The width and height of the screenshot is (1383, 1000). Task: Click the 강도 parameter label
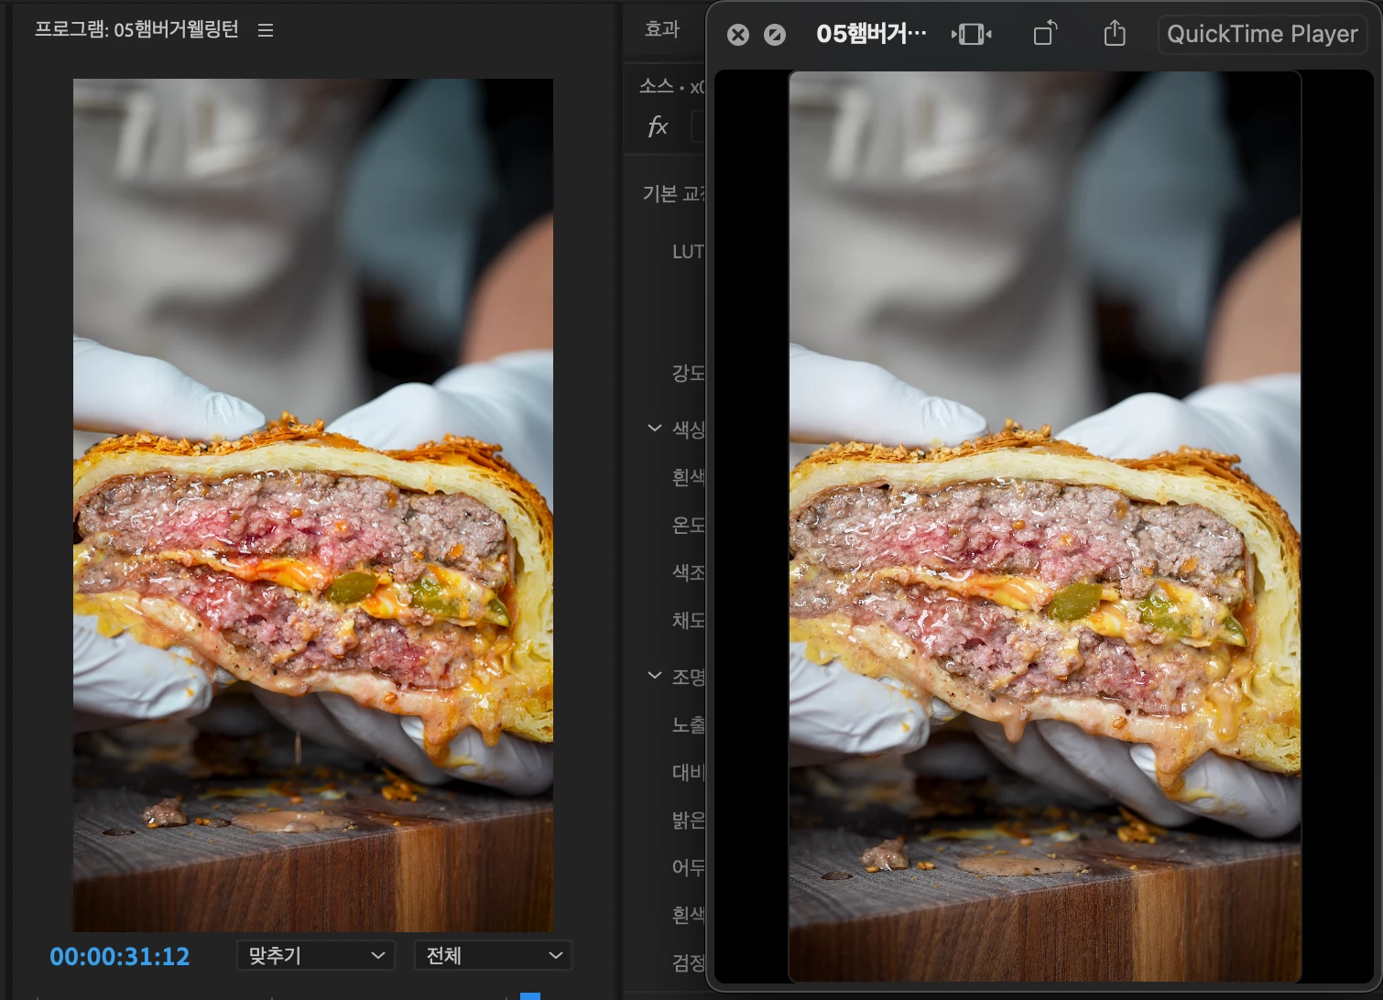(688, 373)
